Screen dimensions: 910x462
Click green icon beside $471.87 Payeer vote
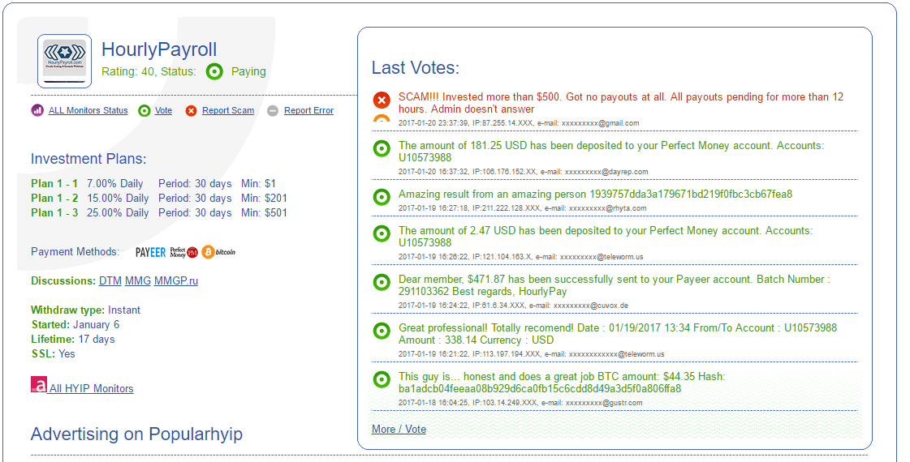point(382,282)
